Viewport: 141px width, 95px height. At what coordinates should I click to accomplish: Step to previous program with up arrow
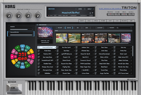click(x=90, y=13)
